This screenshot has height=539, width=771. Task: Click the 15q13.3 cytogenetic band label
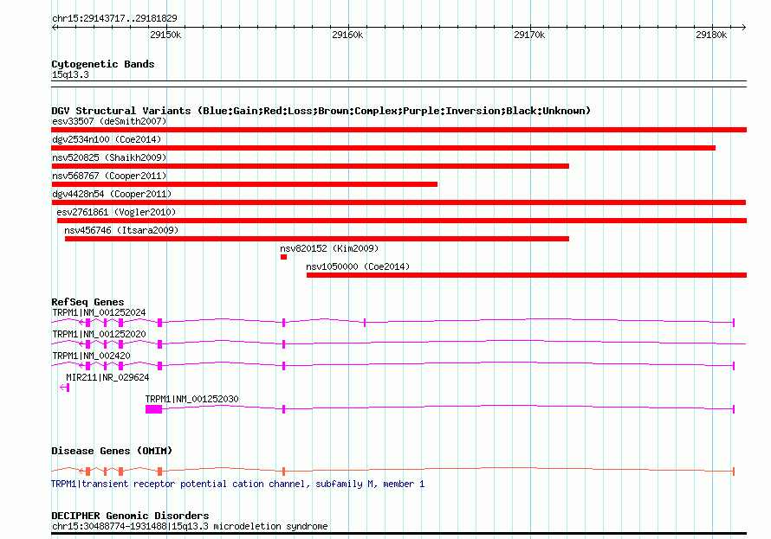(70, 74)
